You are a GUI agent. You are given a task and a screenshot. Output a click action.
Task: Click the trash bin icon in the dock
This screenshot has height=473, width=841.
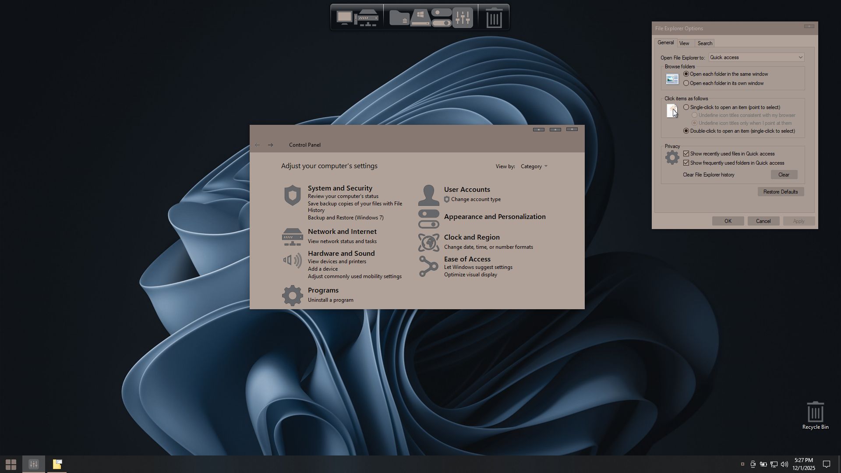(494, 18)
